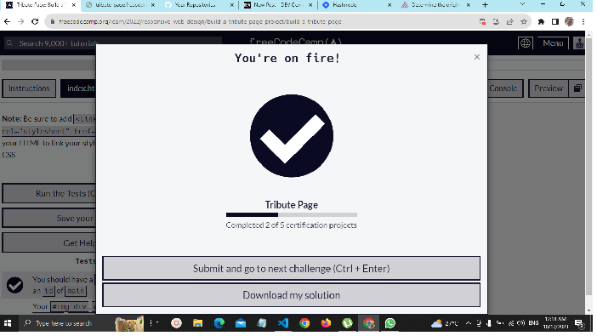The width and height of the screenshot is (597, 336).
Task: Open the Preview pane tab
Action: [549, 88]
